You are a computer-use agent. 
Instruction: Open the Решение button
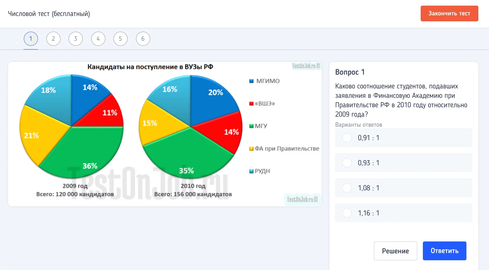coord(395,251)
